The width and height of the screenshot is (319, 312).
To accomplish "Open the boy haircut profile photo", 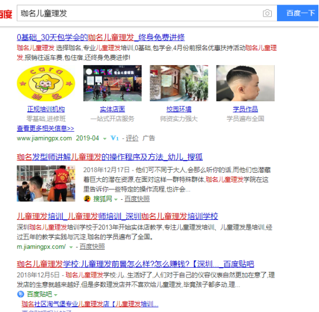I will (245, 83).
